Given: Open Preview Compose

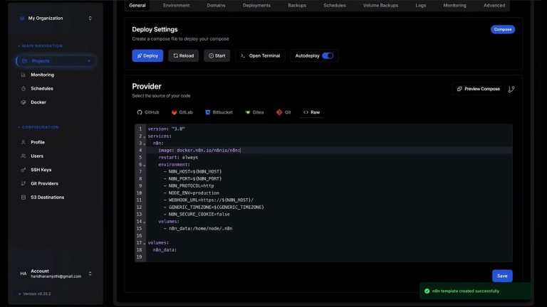Looking at the screenshot, I should (479, 89).
